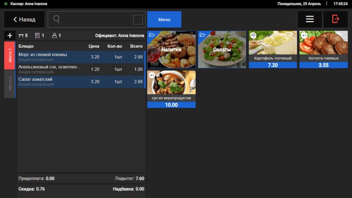
Task: Click the magnifier search icon
Action: click(x=56, y=19)
